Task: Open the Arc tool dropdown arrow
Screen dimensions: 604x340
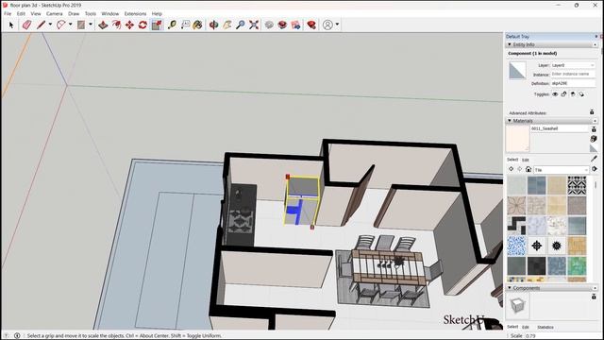Action: 70,25
